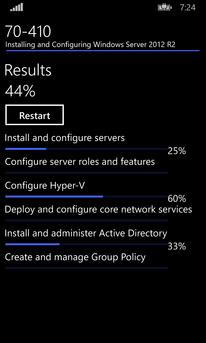The height and width of the screenshot is (343, 206).
Task: Select the 70-410 exam title
Action: pyautogui.click(x=28, y=31)
